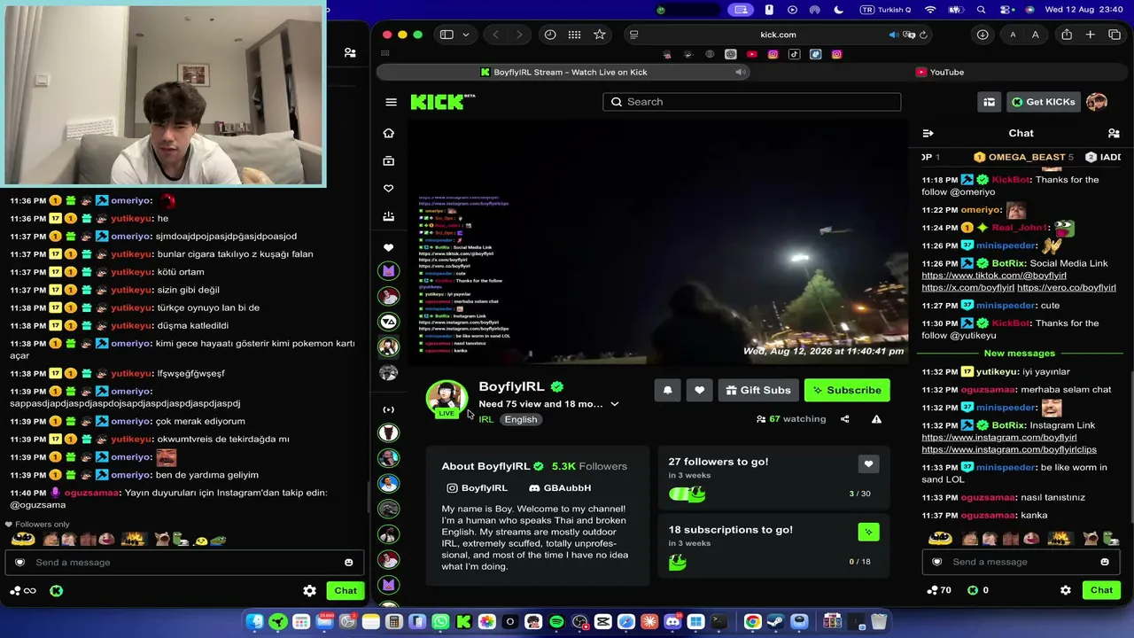Share the stream using the share icon
Screen dimensions: 1134x638
[x=844, y=419]
